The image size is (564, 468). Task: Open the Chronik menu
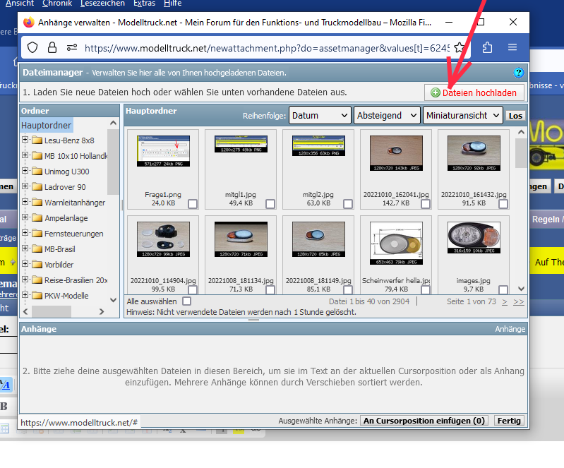coord(57,4)
